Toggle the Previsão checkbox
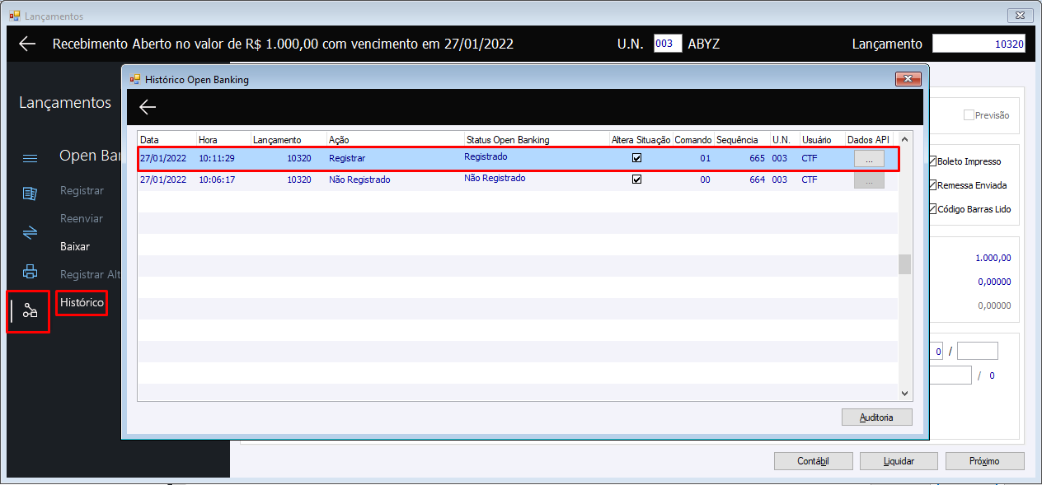The width and height of the screenshot is (1042, 485). [x=969, y=115]
